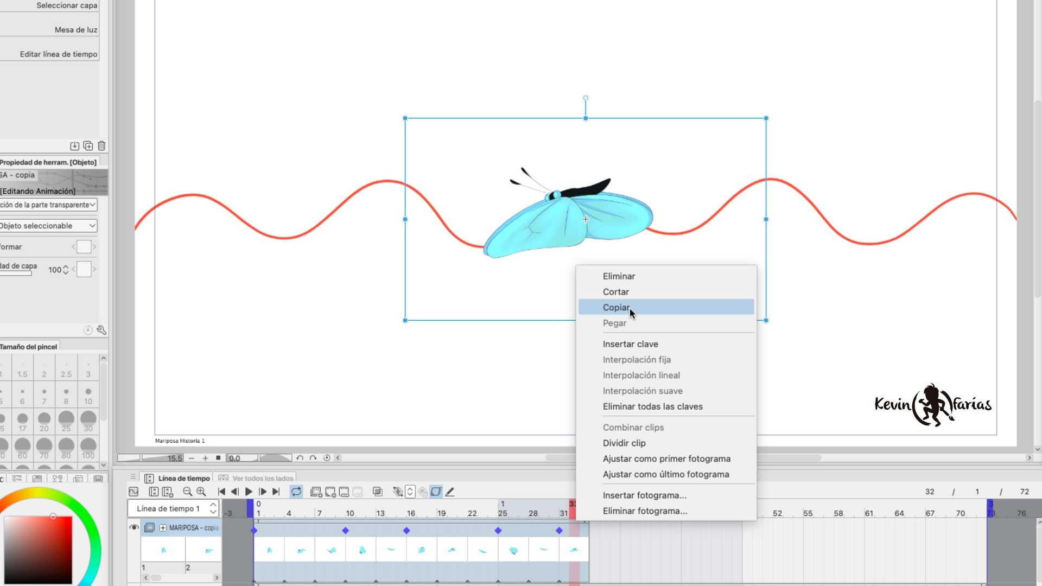Click the Mesa de luz button
Image resolution: width=1042 pixels, height=586 pixels.
pyautogui.click(x=75, y=30)
